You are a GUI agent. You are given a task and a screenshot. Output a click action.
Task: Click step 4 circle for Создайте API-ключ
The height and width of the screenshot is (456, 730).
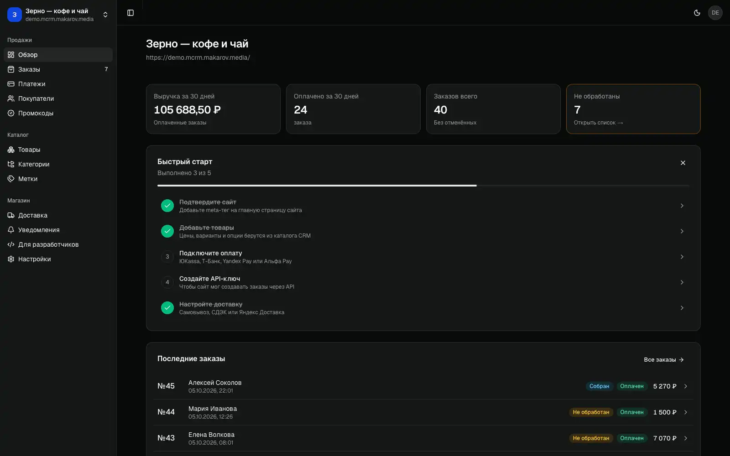click(167, 282)
